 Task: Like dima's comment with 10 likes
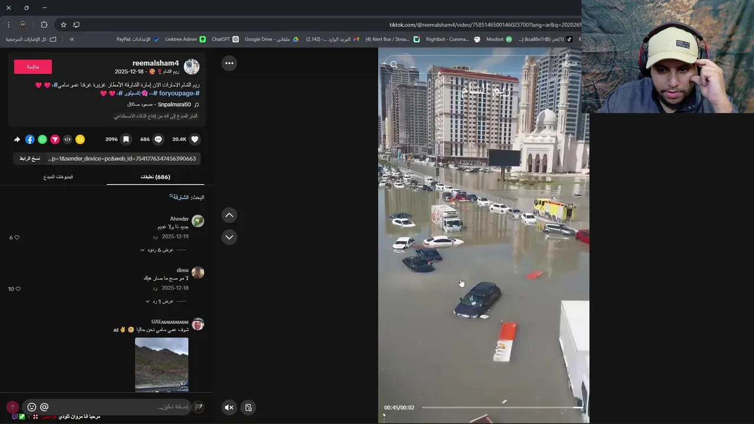point(18,289)
